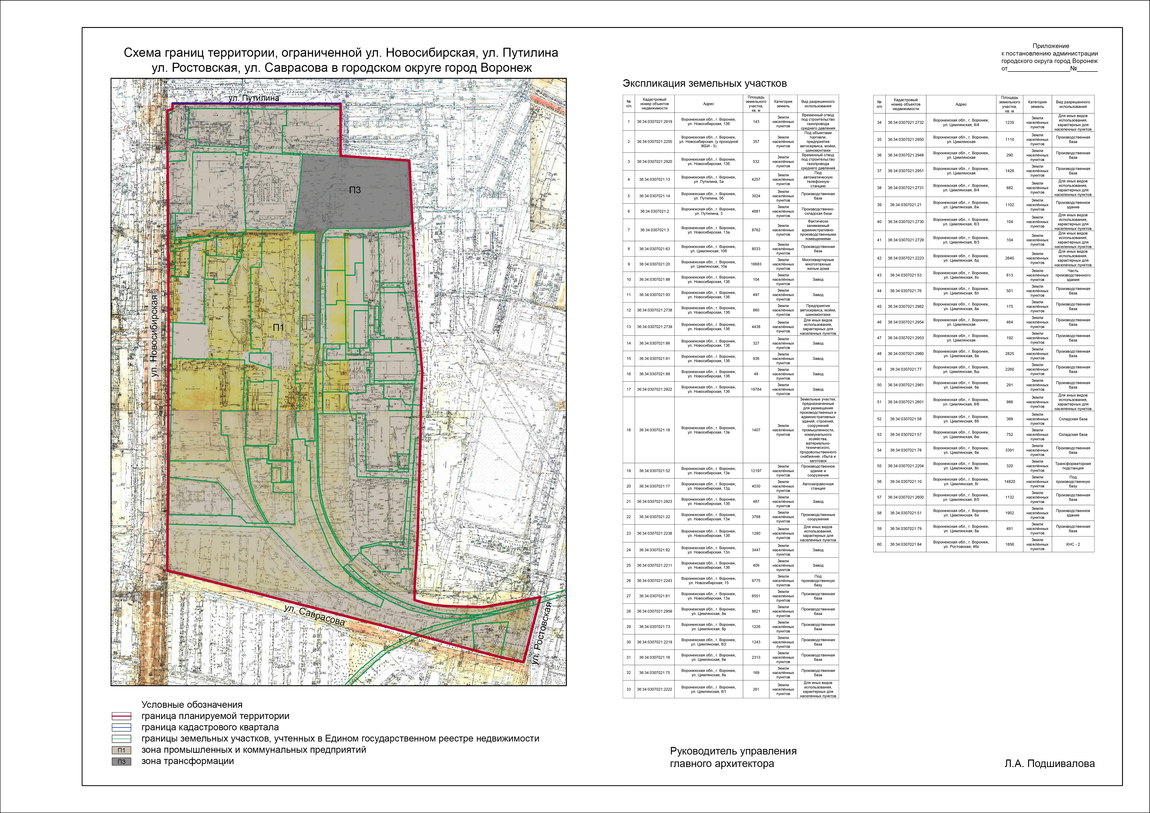
Task: Click the П3 legend swatch box
Action: [x=121, y=761]
